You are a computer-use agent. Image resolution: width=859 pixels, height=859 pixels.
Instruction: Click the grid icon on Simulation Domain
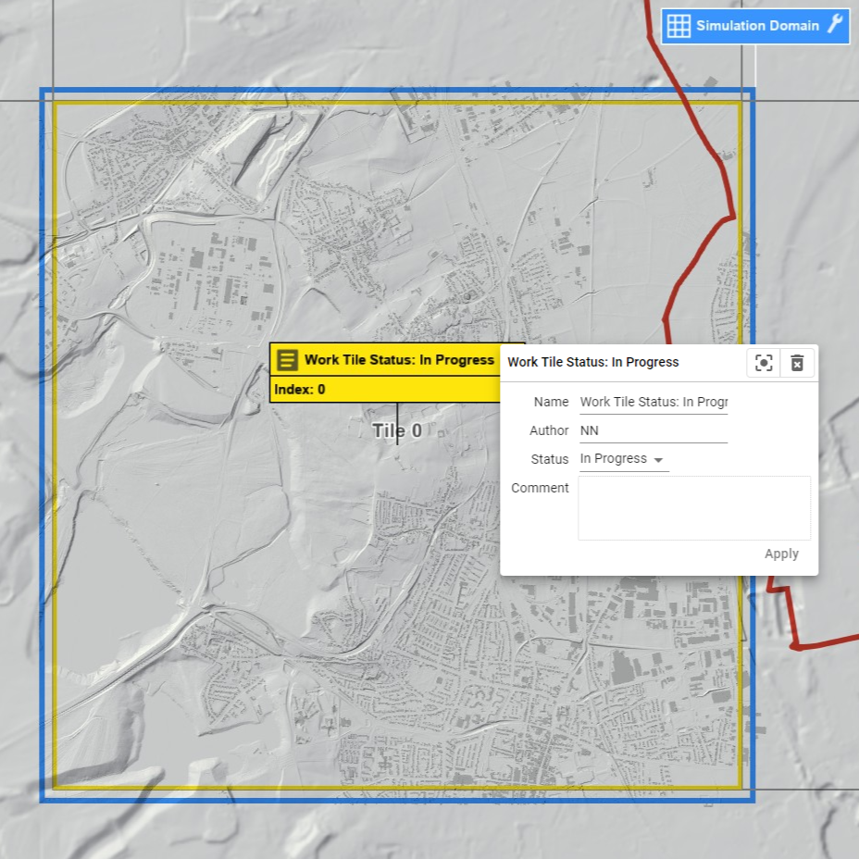pos(678,26)
